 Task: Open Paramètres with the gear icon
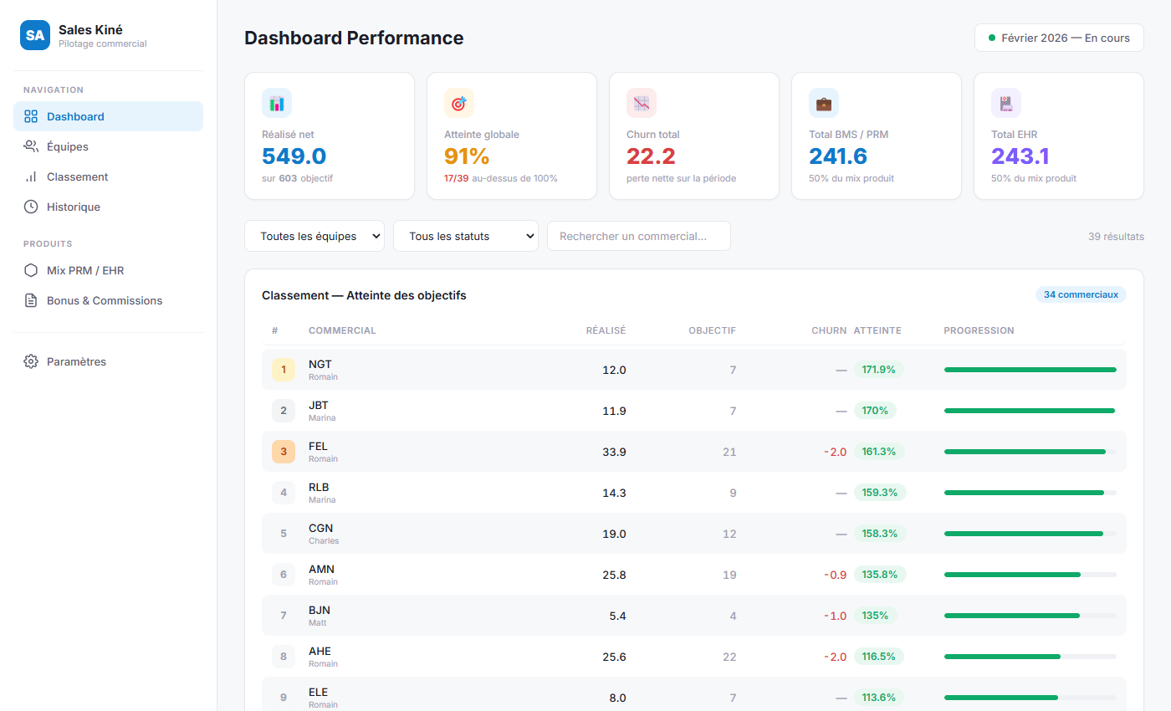tap(31, 361)
